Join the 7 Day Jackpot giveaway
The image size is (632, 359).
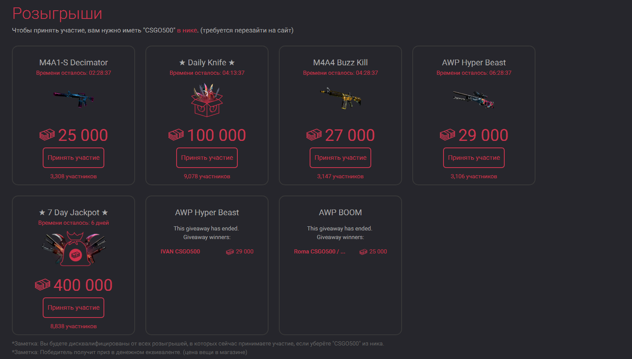(74, 308)
